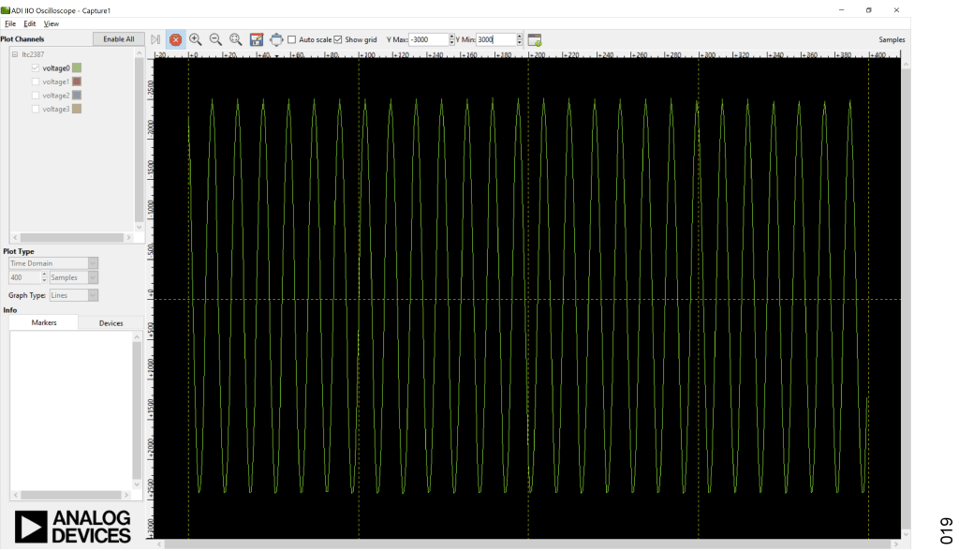
Task: Check the voltage3 channel checkbox
Action: 36,109
